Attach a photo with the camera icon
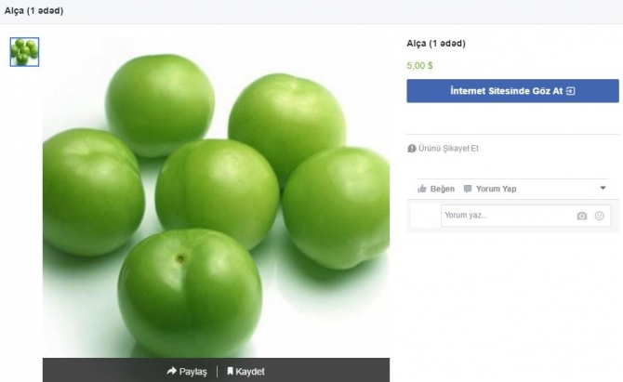623x382 pixels. (582, 216)
